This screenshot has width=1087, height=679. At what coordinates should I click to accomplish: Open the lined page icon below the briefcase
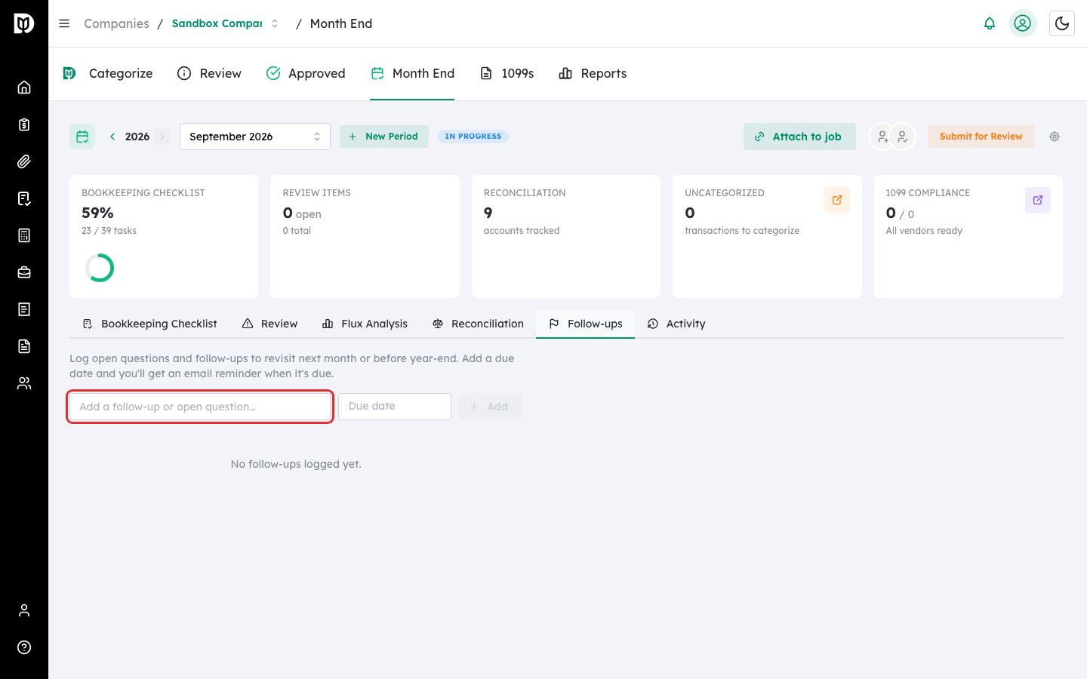[x=24, y=309]
